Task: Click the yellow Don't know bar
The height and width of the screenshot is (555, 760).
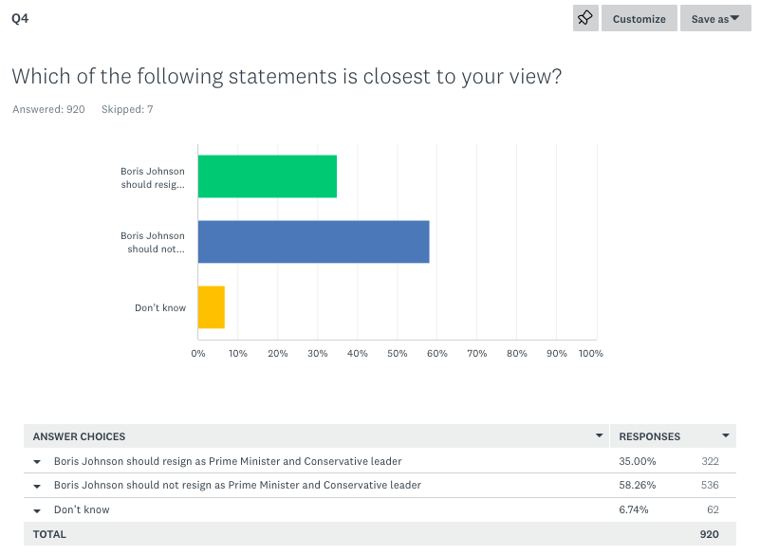Action: coord(212,307)
